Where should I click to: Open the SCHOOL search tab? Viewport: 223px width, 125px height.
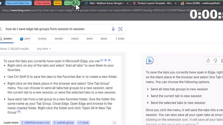[x=43, y=39]
